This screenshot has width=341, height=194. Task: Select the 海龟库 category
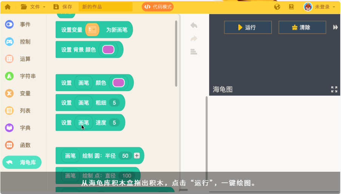click(x=22, y=162)
